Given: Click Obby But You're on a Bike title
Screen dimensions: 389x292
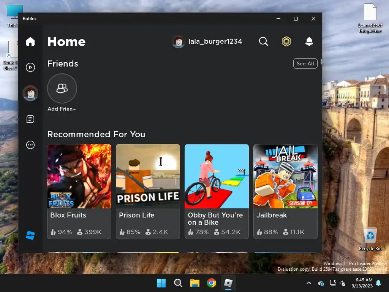Looking at the screenshot, I should [215, 219].
